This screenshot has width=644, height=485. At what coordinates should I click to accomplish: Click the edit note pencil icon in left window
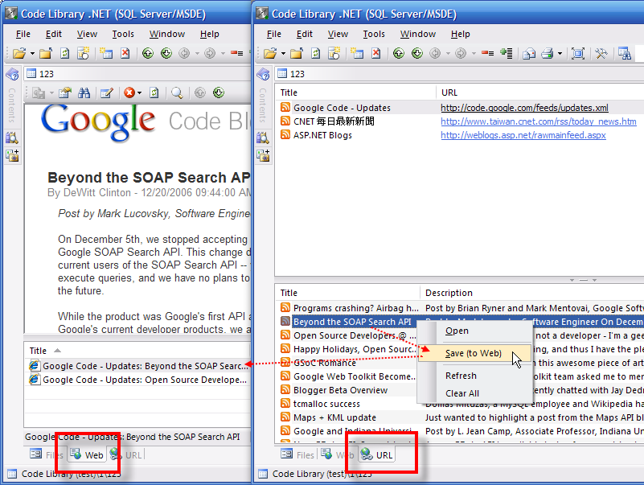107,92
